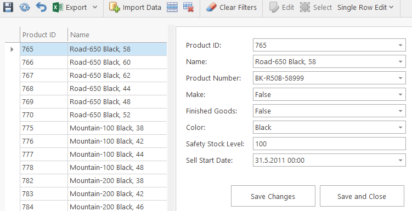Click the Edit toolbar button
Screen dimensions: 412x211
point(281,7)
